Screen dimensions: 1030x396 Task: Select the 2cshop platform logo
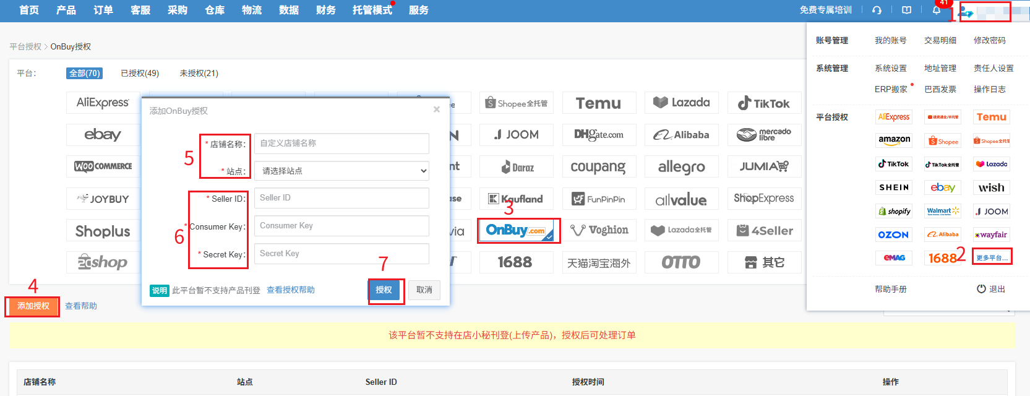pos(103,262)
